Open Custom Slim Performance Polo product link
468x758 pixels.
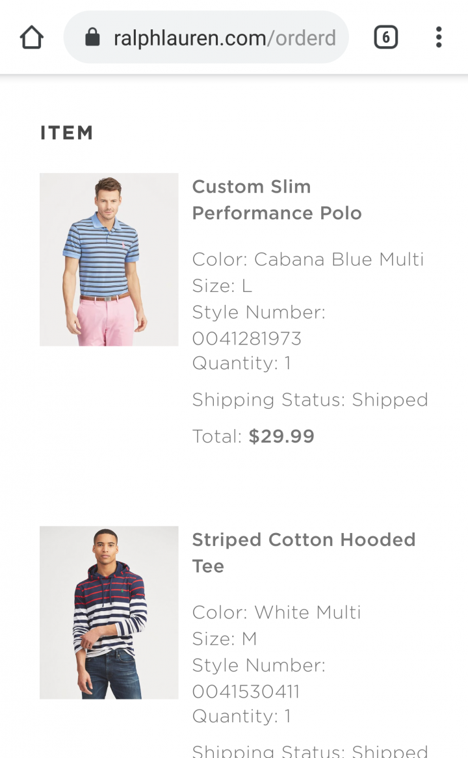click(x=277, y=200)
